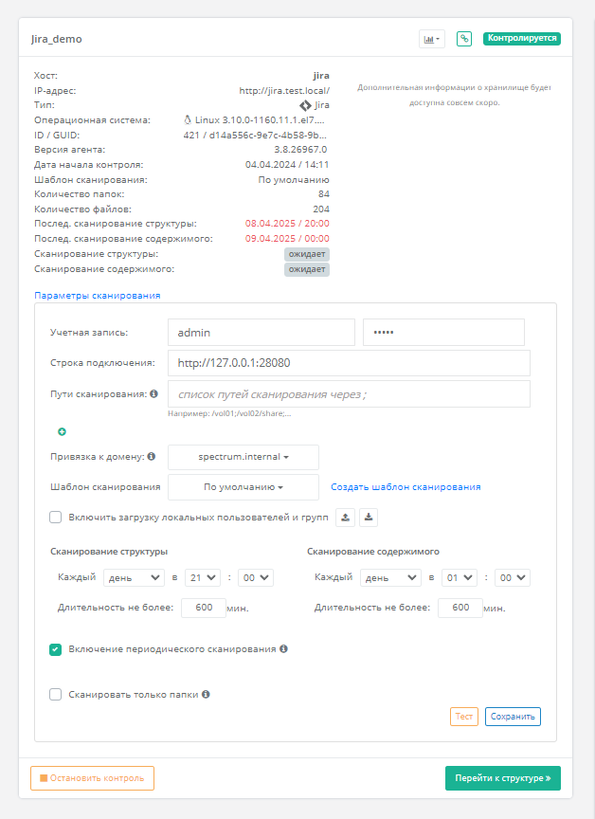Click the green link icon button
The image size is (595, 819).
(464, 39)
